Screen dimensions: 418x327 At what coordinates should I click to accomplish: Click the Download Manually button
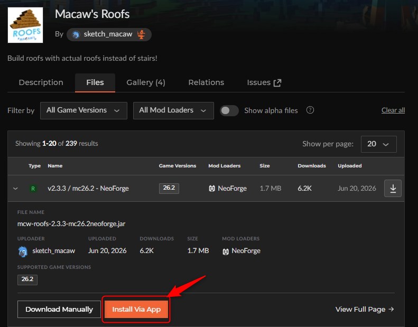click(x=59, y=309)
